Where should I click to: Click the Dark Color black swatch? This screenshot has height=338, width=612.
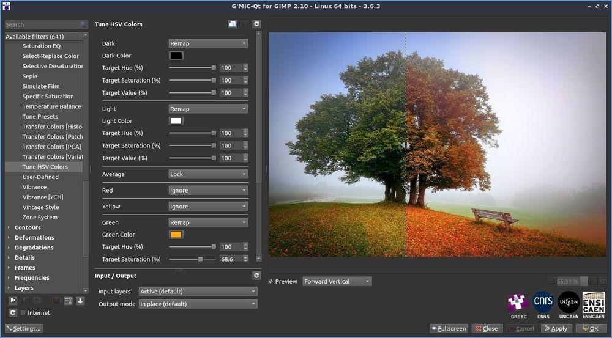[x=176, y=56]
